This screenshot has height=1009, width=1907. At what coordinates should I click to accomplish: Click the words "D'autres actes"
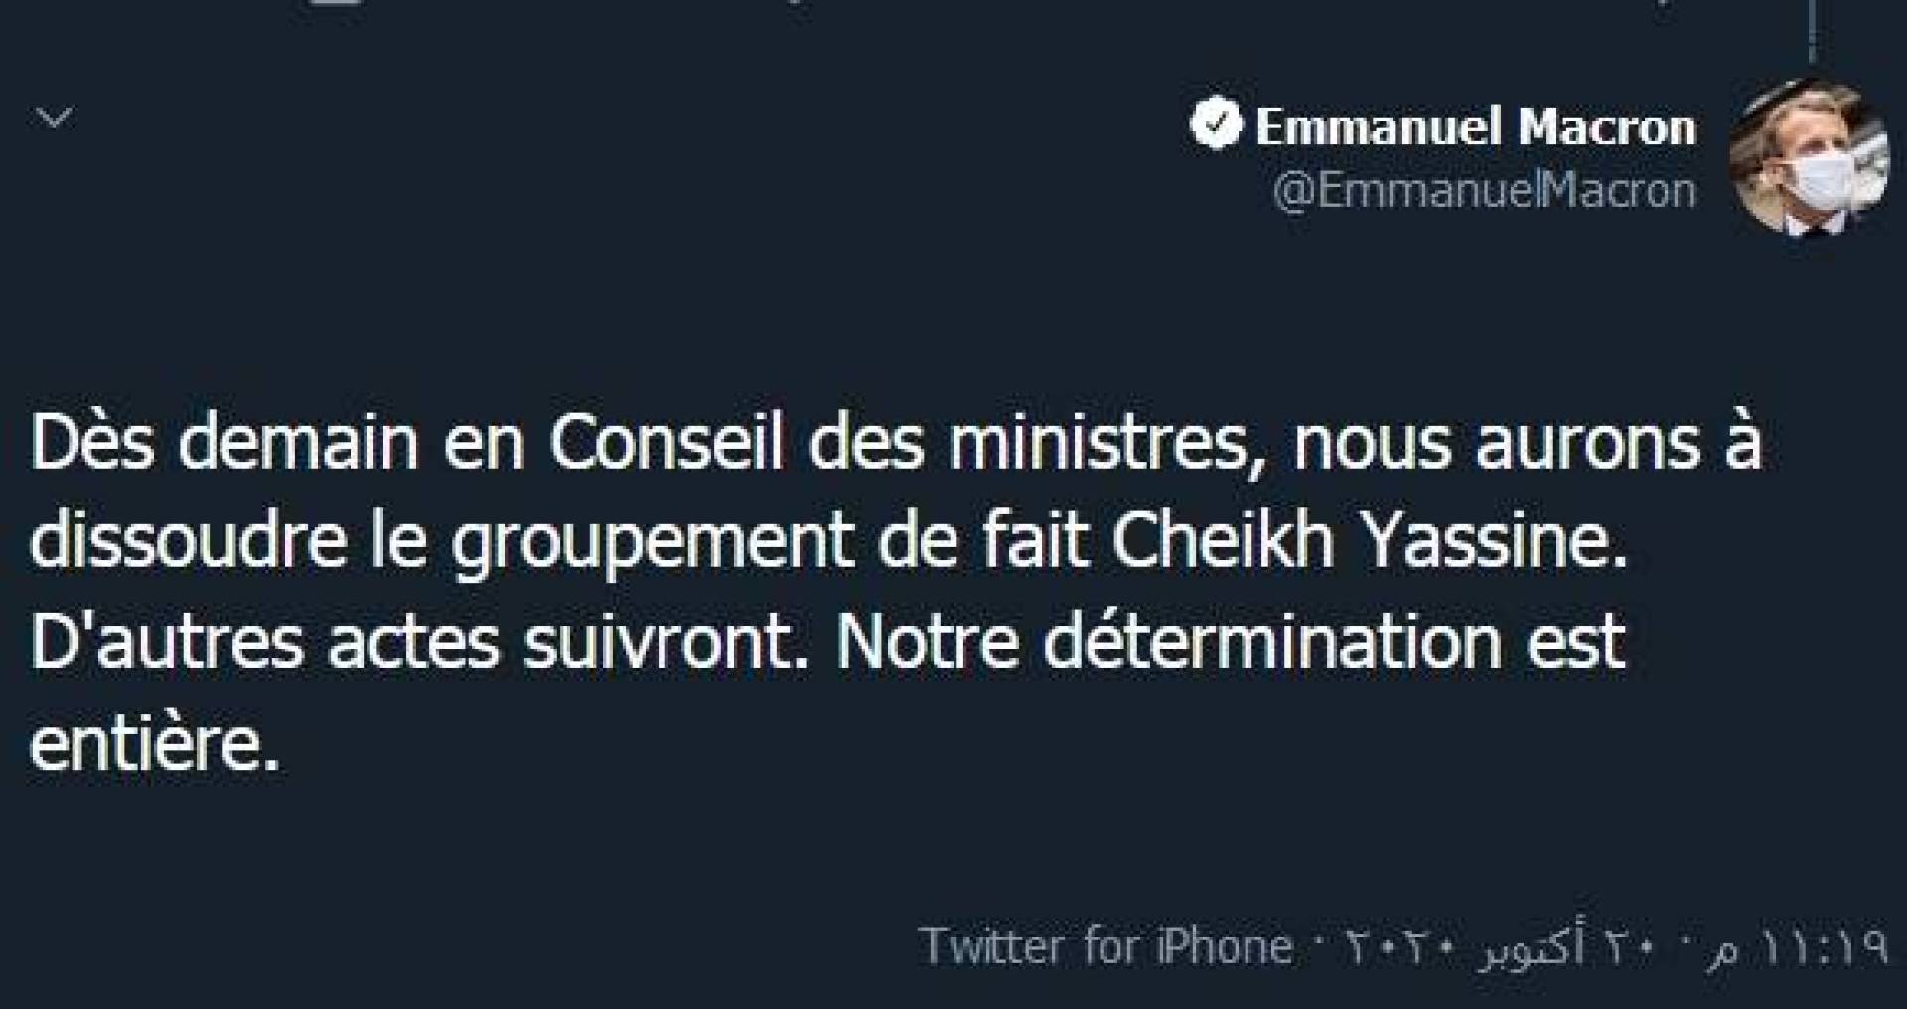coord(264,643)
